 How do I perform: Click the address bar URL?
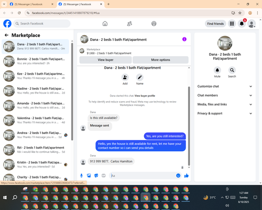[66, 13]
